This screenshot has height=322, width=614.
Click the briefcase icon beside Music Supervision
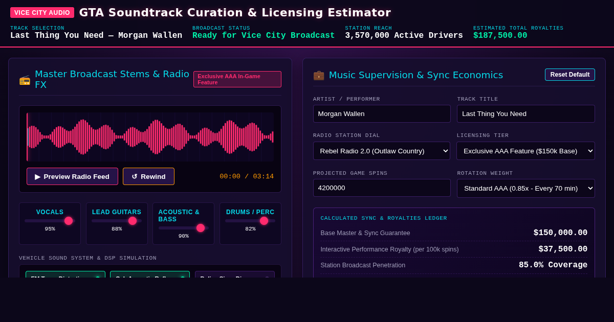(x=319, y=75)
